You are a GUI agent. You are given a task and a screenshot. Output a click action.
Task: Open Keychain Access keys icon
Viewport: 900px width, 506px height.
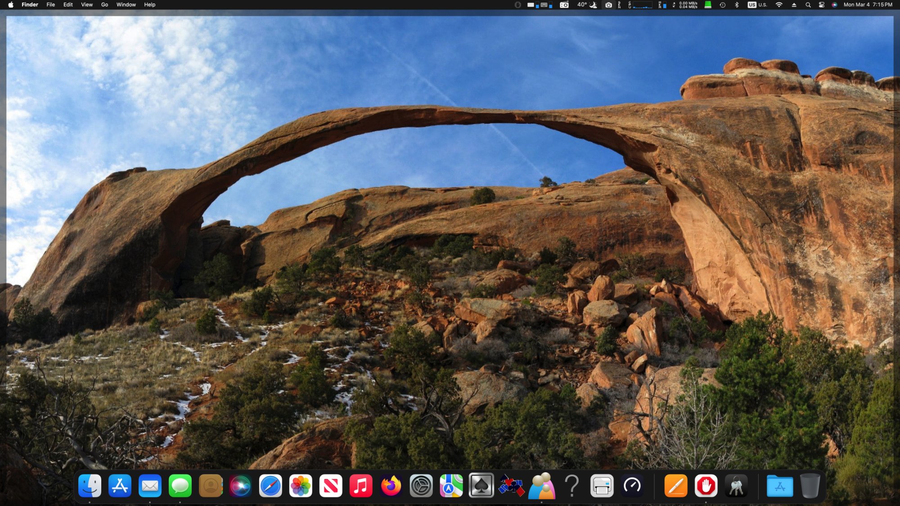pyautogui.click(x=736, y=486)
